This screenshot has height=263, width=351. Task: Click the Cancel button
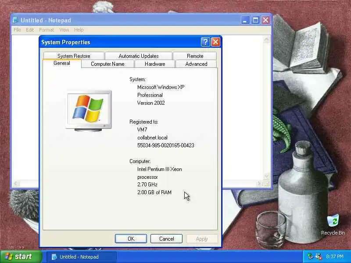(167, 238)
